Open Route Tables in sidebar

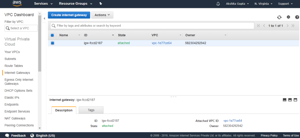click(x=13, y=66)
